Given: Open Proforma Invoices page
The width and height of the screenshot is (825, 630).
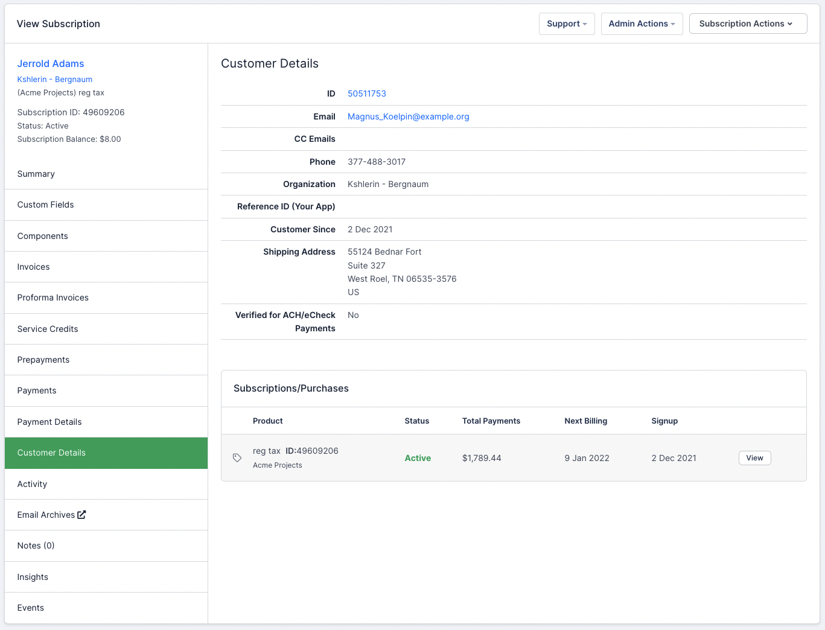Looking at the screenshot, I should [53, 297].
